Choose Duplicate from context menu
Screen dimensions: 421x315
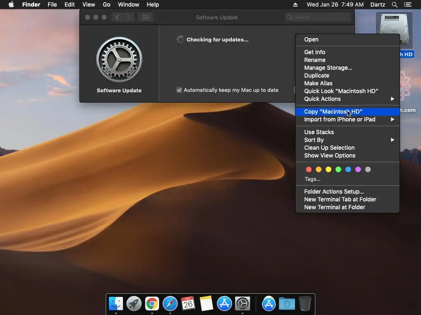click(x=347, y=75)
